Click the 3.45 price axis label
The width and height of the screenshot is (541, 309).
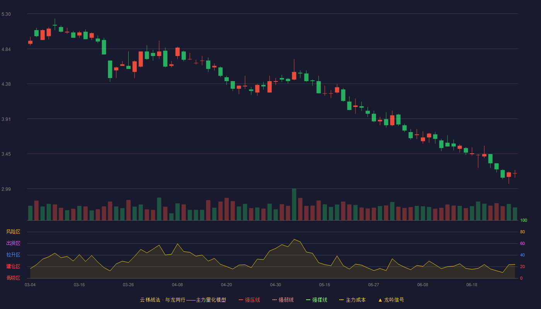(x=6, y=154)
